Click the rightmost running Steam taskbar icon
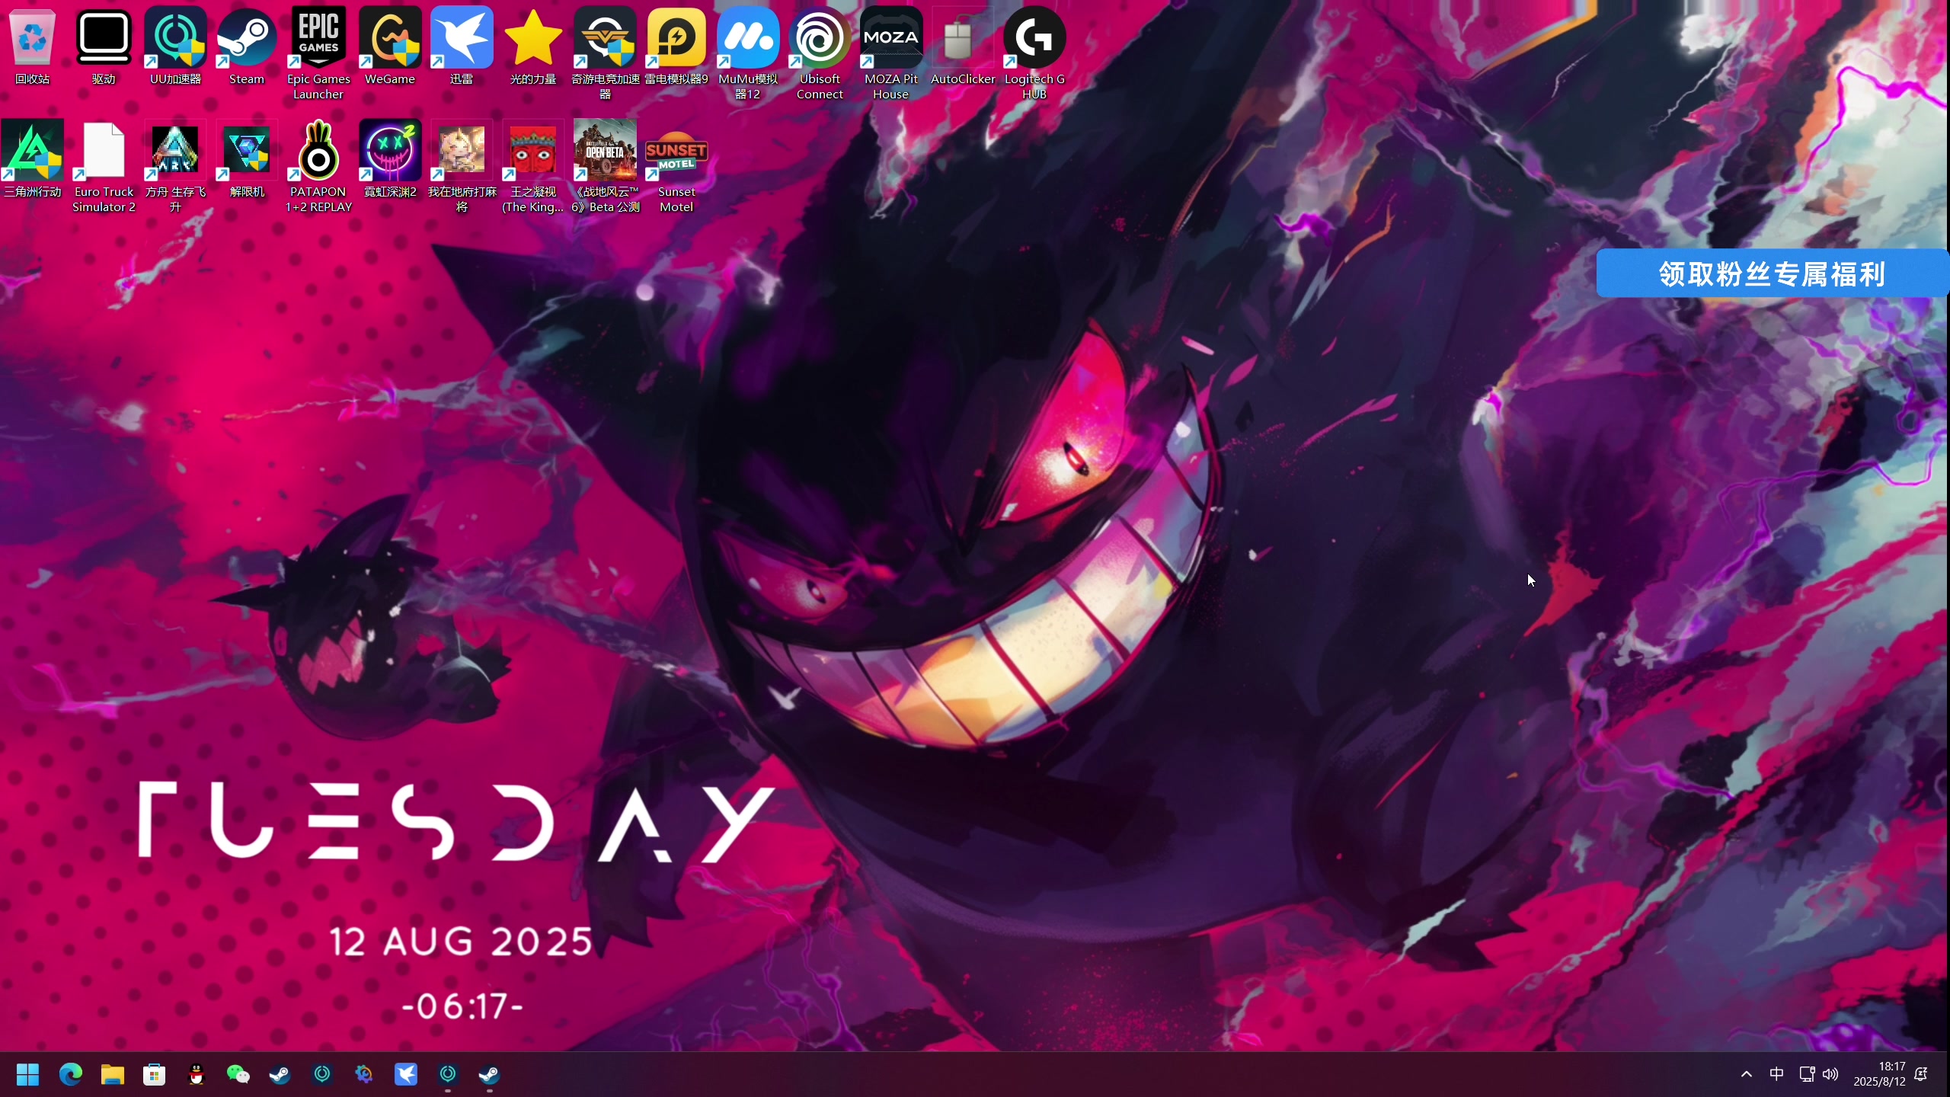 489,1074
